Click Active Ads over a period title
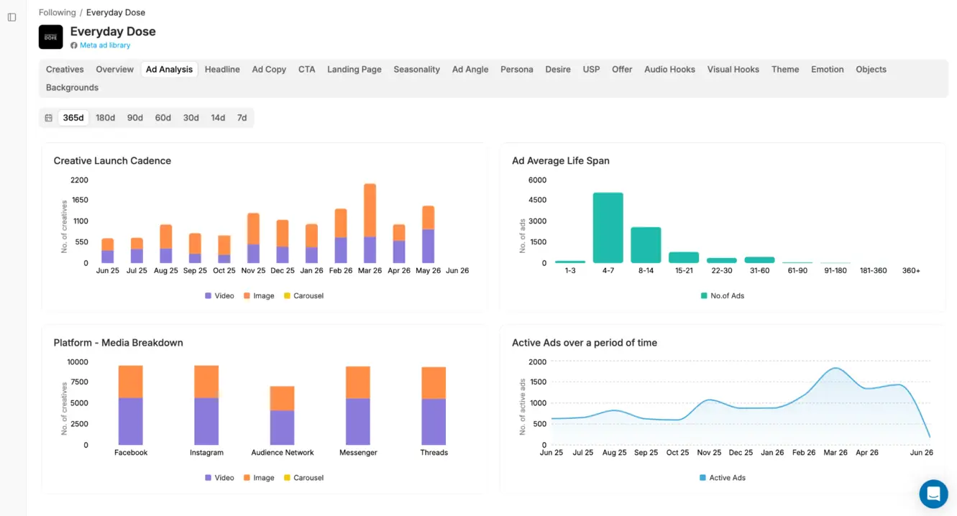This screenshot has height=516, width=957. [585, 343]
